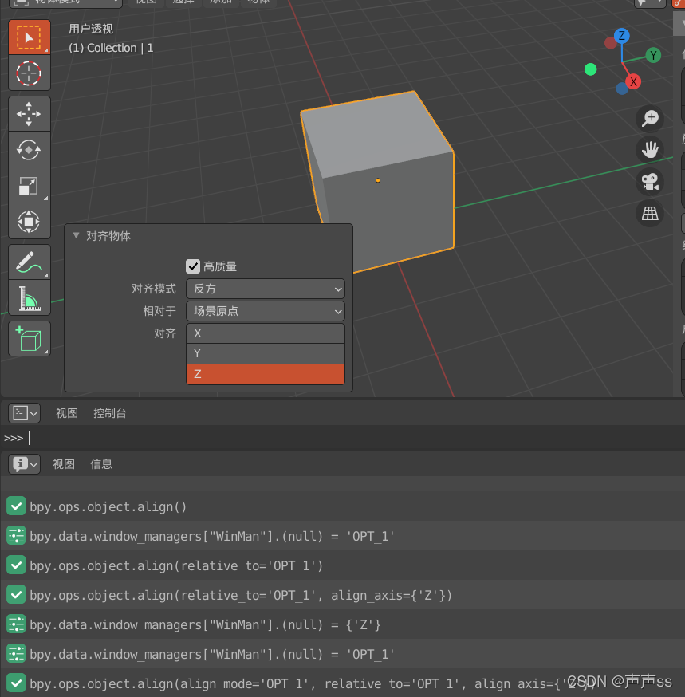Click the Z axis on navigation gizmo

point(621,36)
